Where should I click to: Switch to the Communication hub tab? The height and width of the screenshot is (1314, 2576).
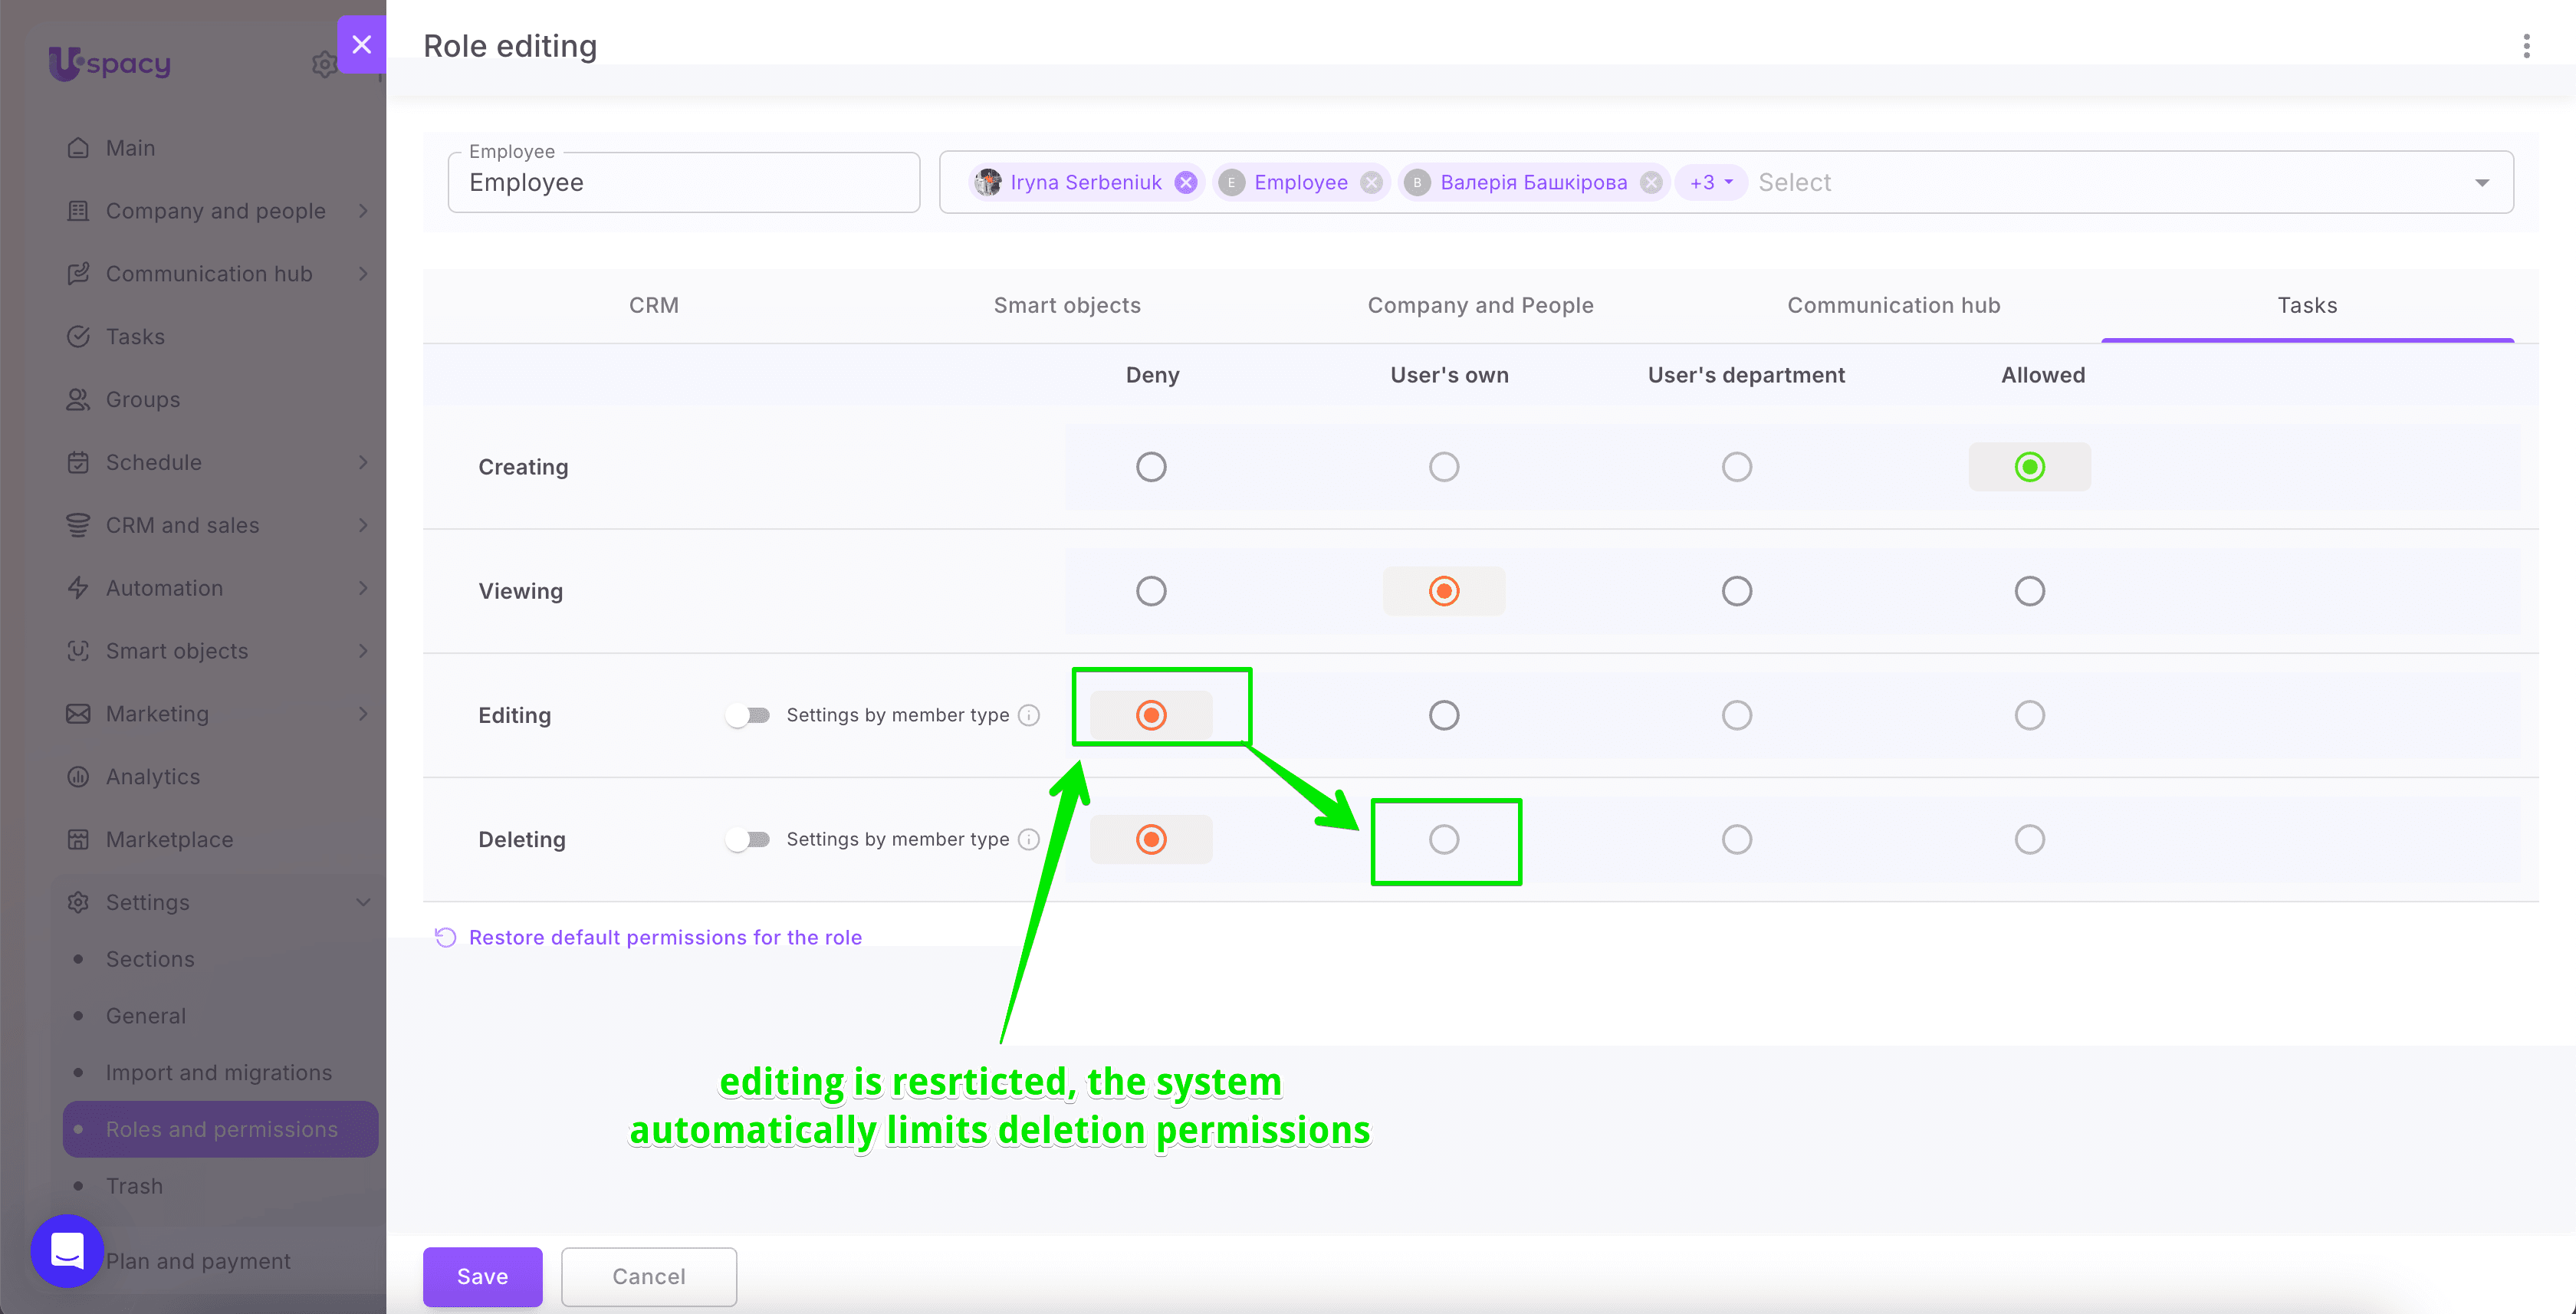point(1893,305)
